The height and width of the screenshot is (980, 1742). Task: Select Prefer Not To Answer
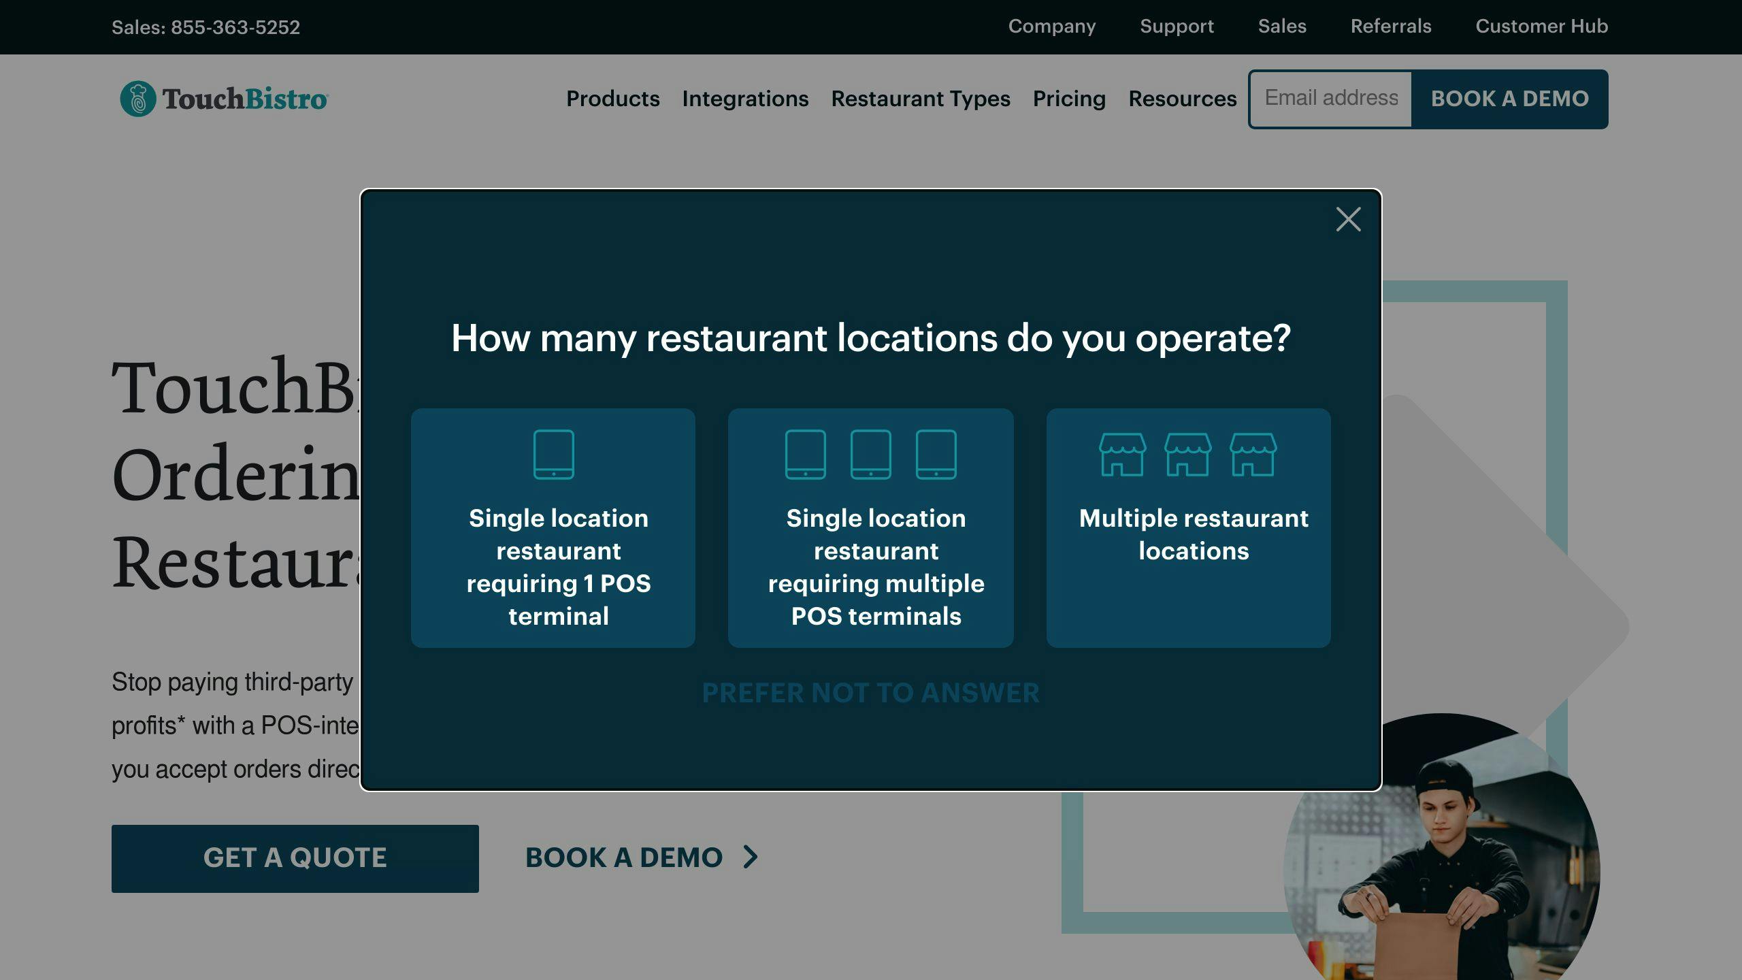pyautogui.click(x=870, y=693)
